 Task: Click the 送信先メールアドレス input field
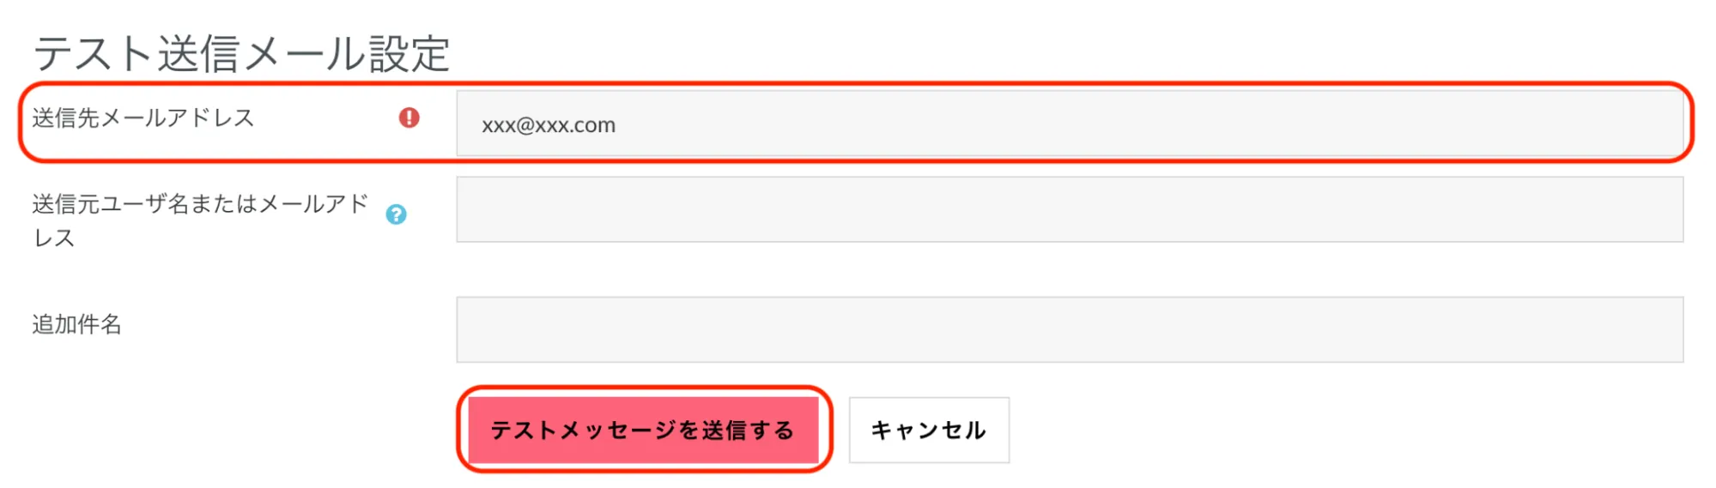1069,124
